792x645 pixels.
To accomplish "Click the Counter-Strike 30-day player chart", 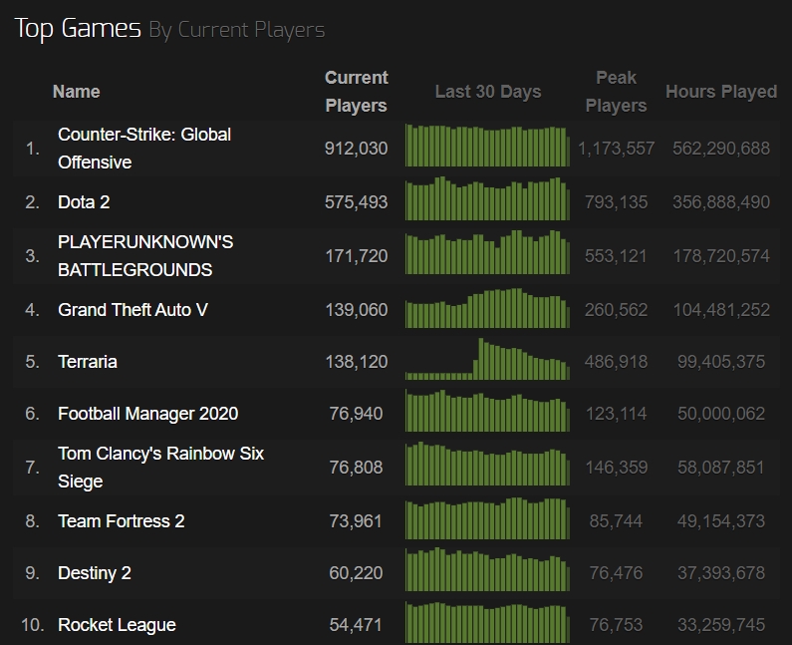I will point(487,146).
